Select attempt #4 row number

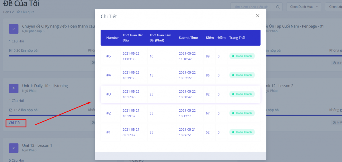pos(109,75)
